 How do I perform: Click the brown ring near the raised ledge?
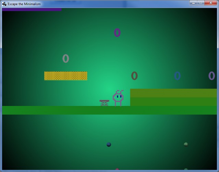[x=134, y=76]
